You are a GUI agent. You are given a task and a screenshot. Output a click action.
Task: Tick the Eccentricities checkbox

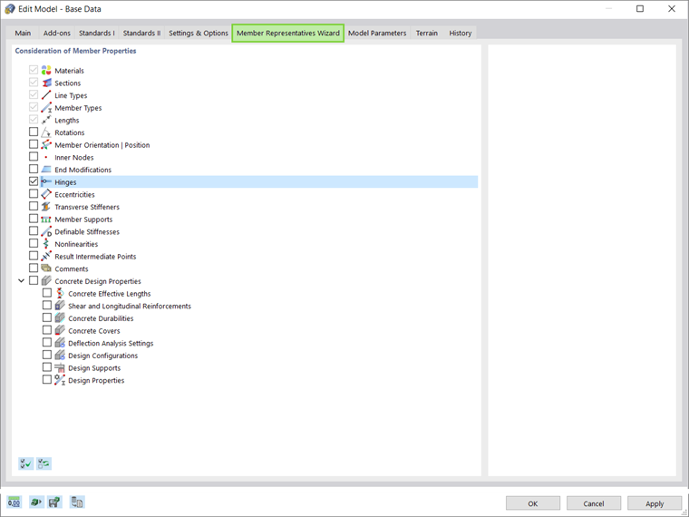[34, 193]
